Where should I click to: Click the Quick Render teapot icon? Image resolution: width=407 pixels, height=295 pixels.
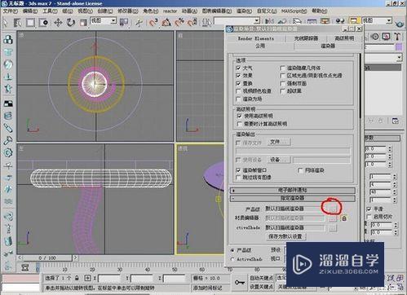tap(400, 24)
